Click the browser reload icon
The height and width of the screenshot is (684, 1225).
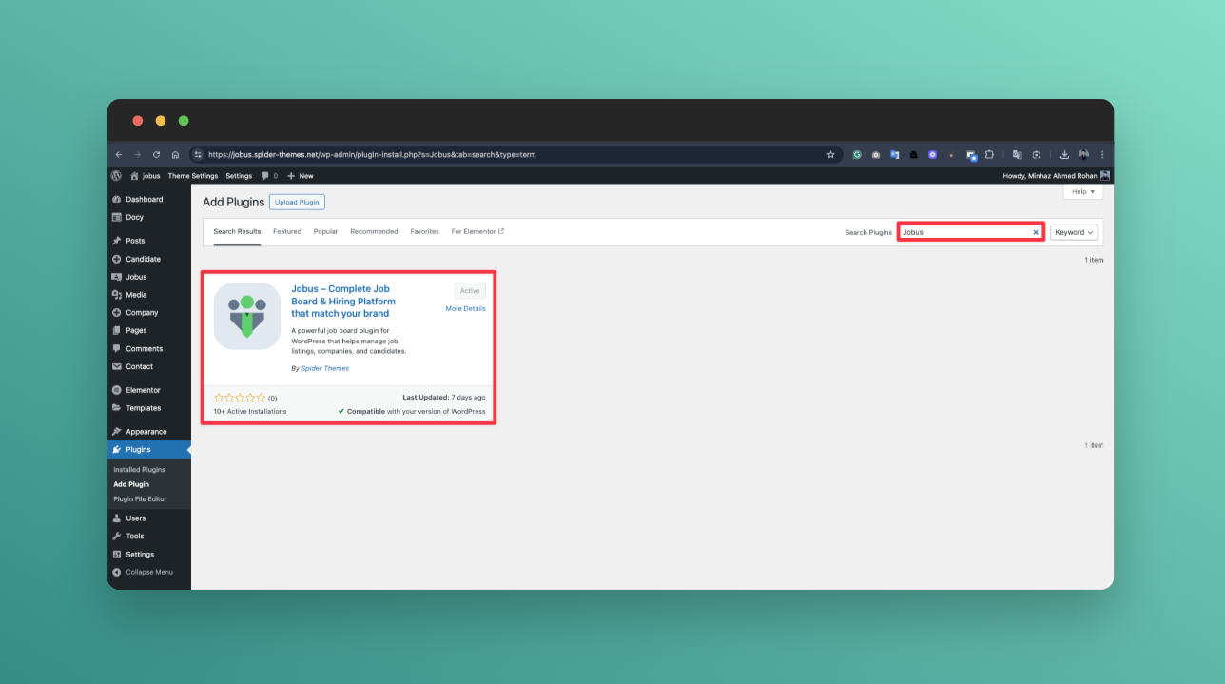click(x=156, y=154)
